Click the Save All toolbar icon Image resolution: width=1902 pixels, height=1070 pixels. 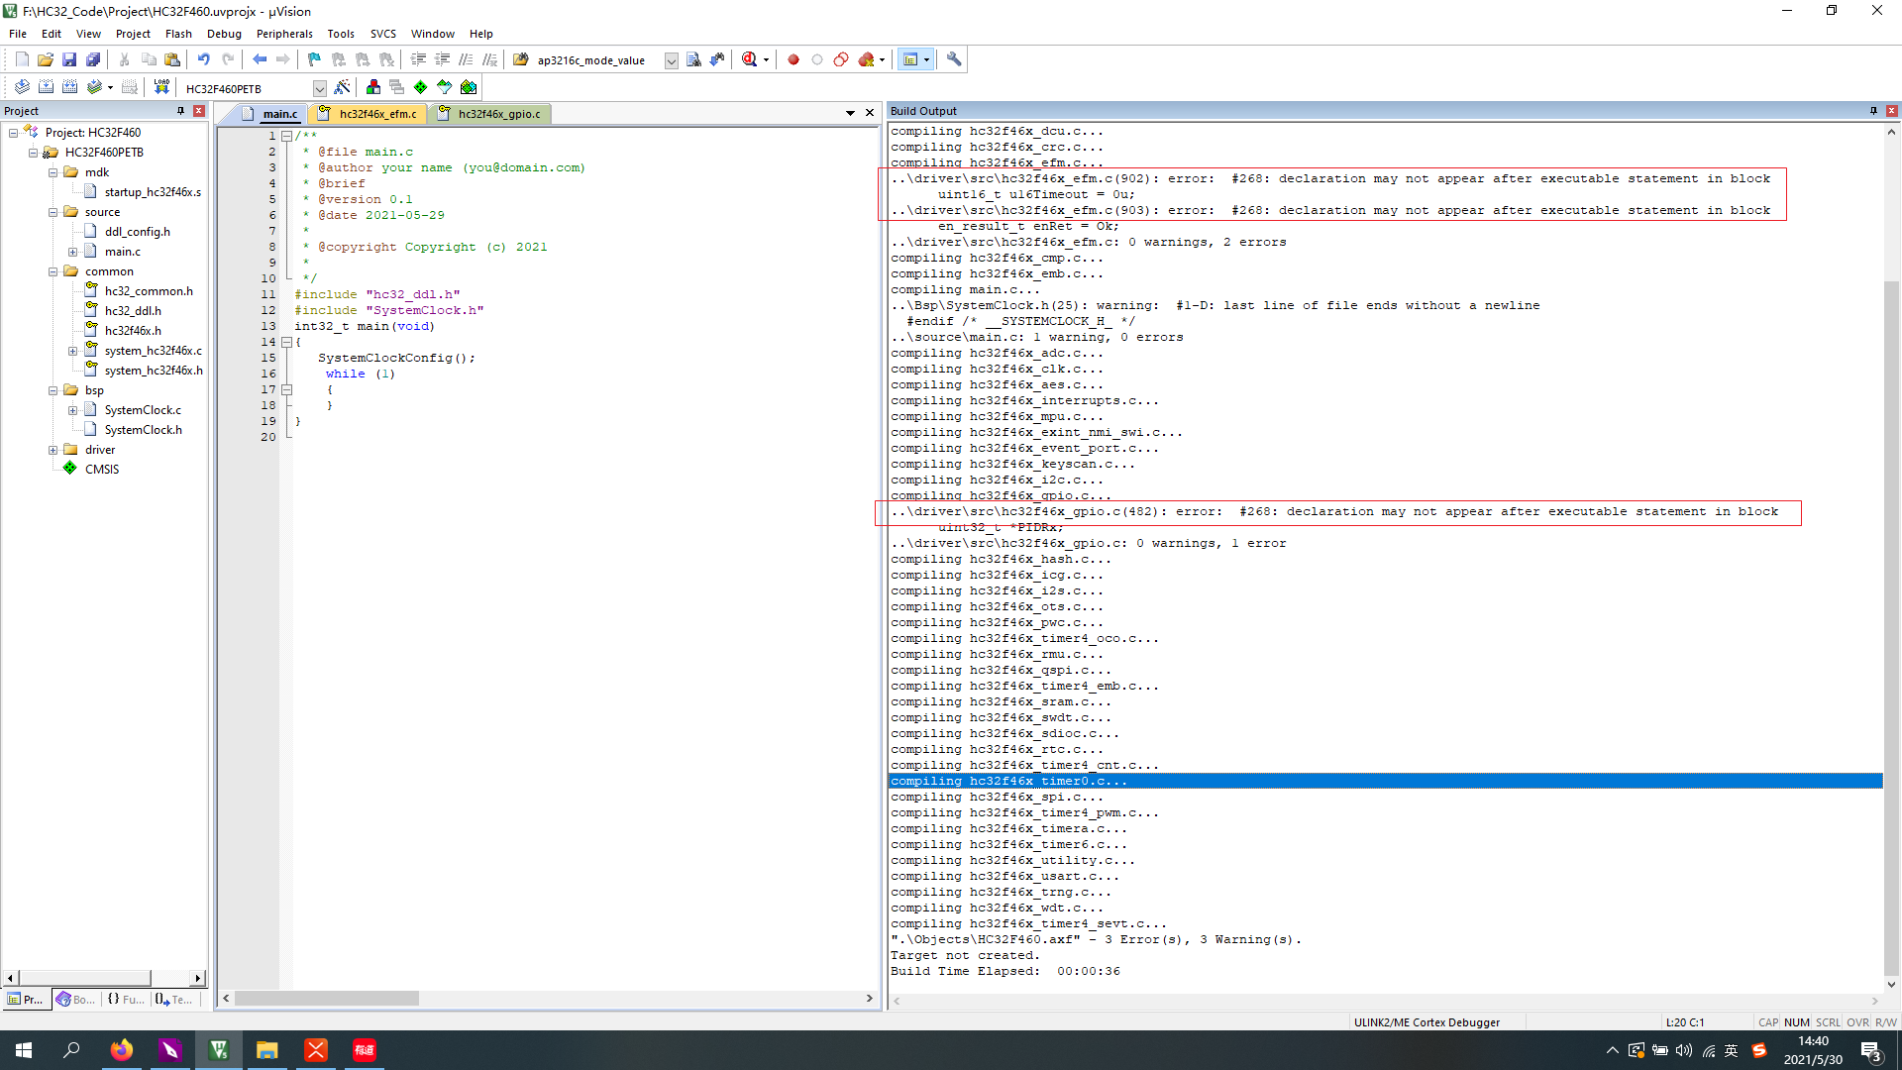pyautogui.click(x=93, y=59)
